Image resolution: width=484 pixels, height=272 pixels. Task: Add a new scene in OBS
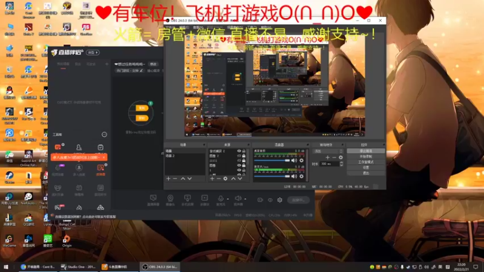coord(168,178)
